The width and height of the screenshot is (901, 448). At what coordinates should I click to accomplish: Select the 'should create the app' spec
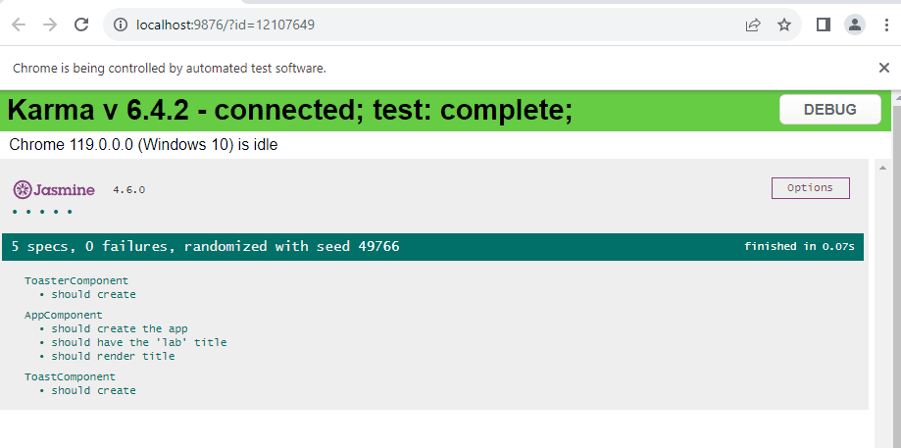click(120, 328)
